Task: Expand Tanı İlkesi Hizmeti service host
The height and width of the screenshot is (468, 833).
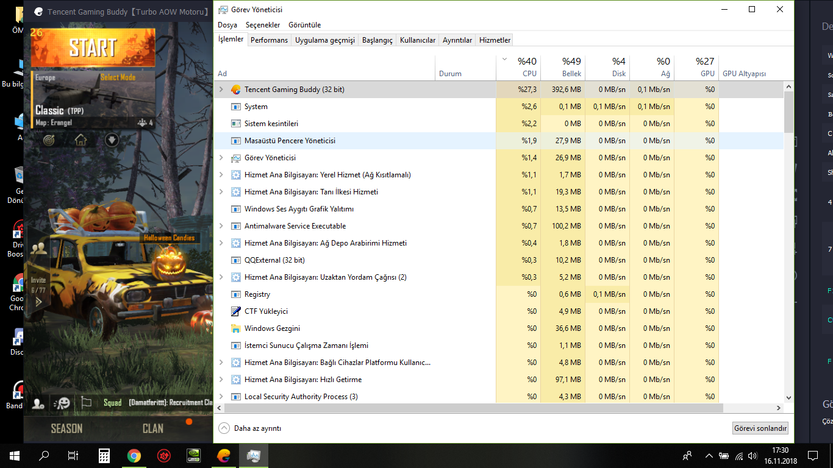Action: point(221,192)
